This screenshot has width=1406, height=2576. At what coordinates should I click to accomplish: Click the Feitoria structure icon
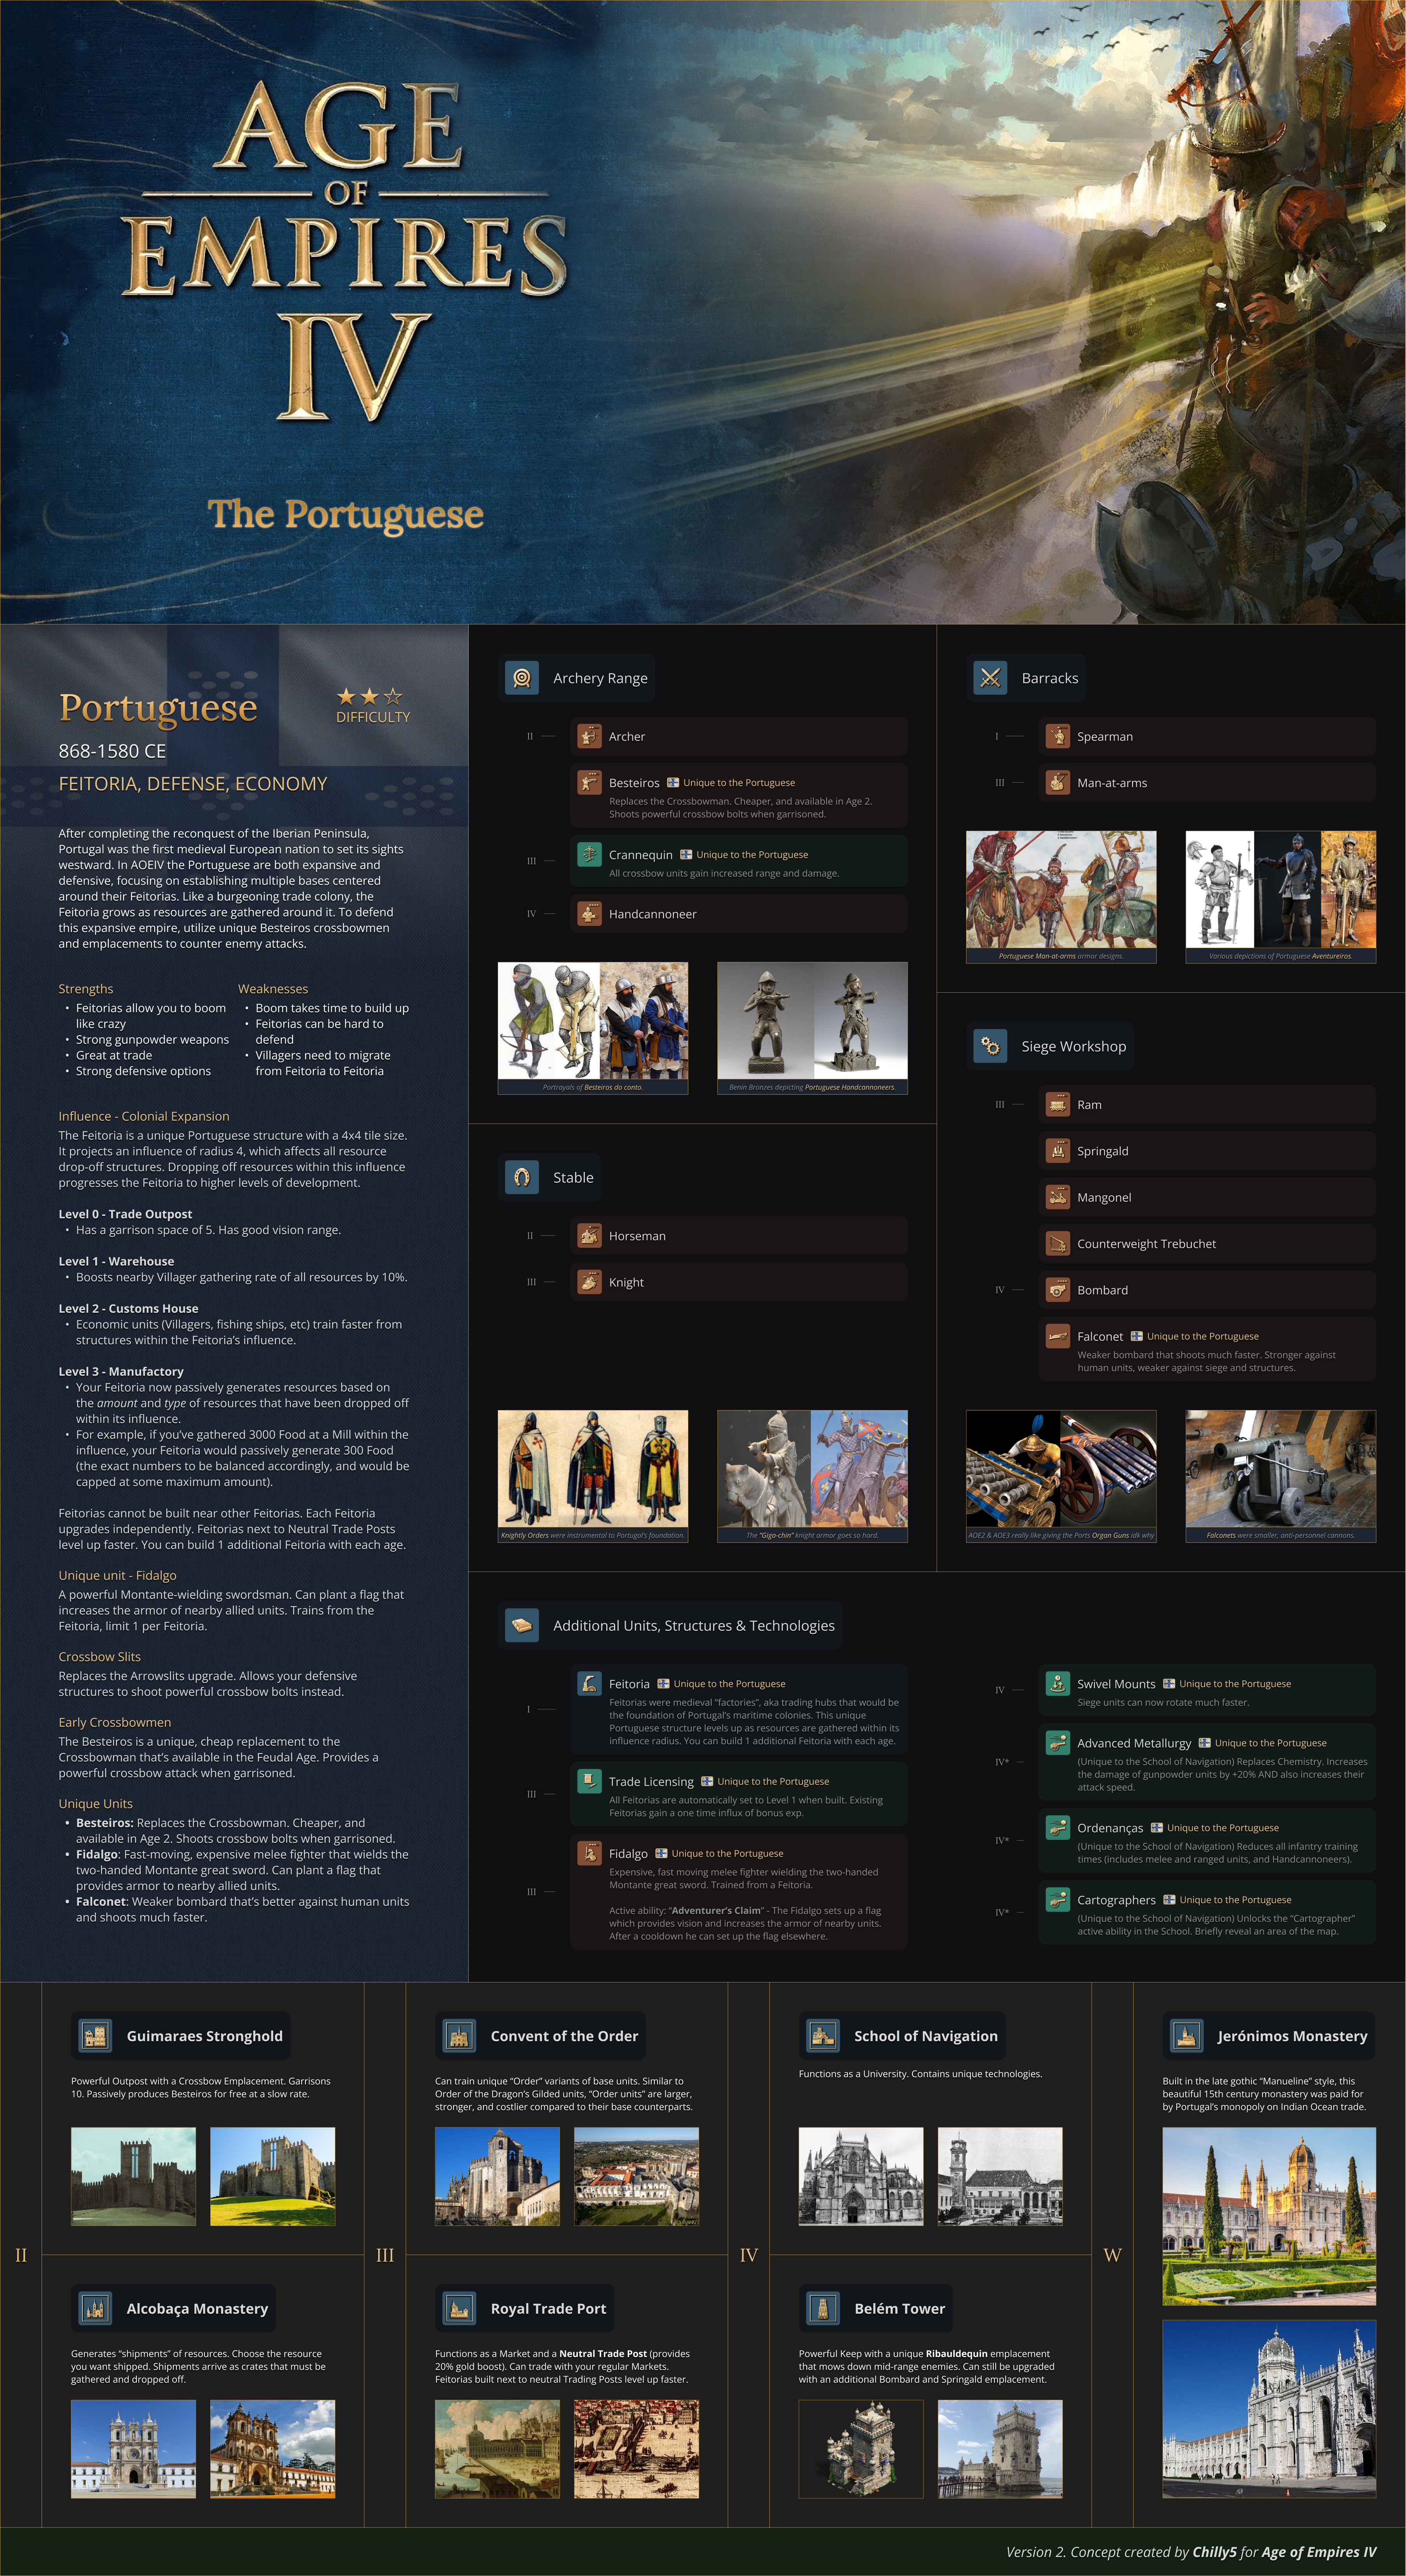[589, 1683]
